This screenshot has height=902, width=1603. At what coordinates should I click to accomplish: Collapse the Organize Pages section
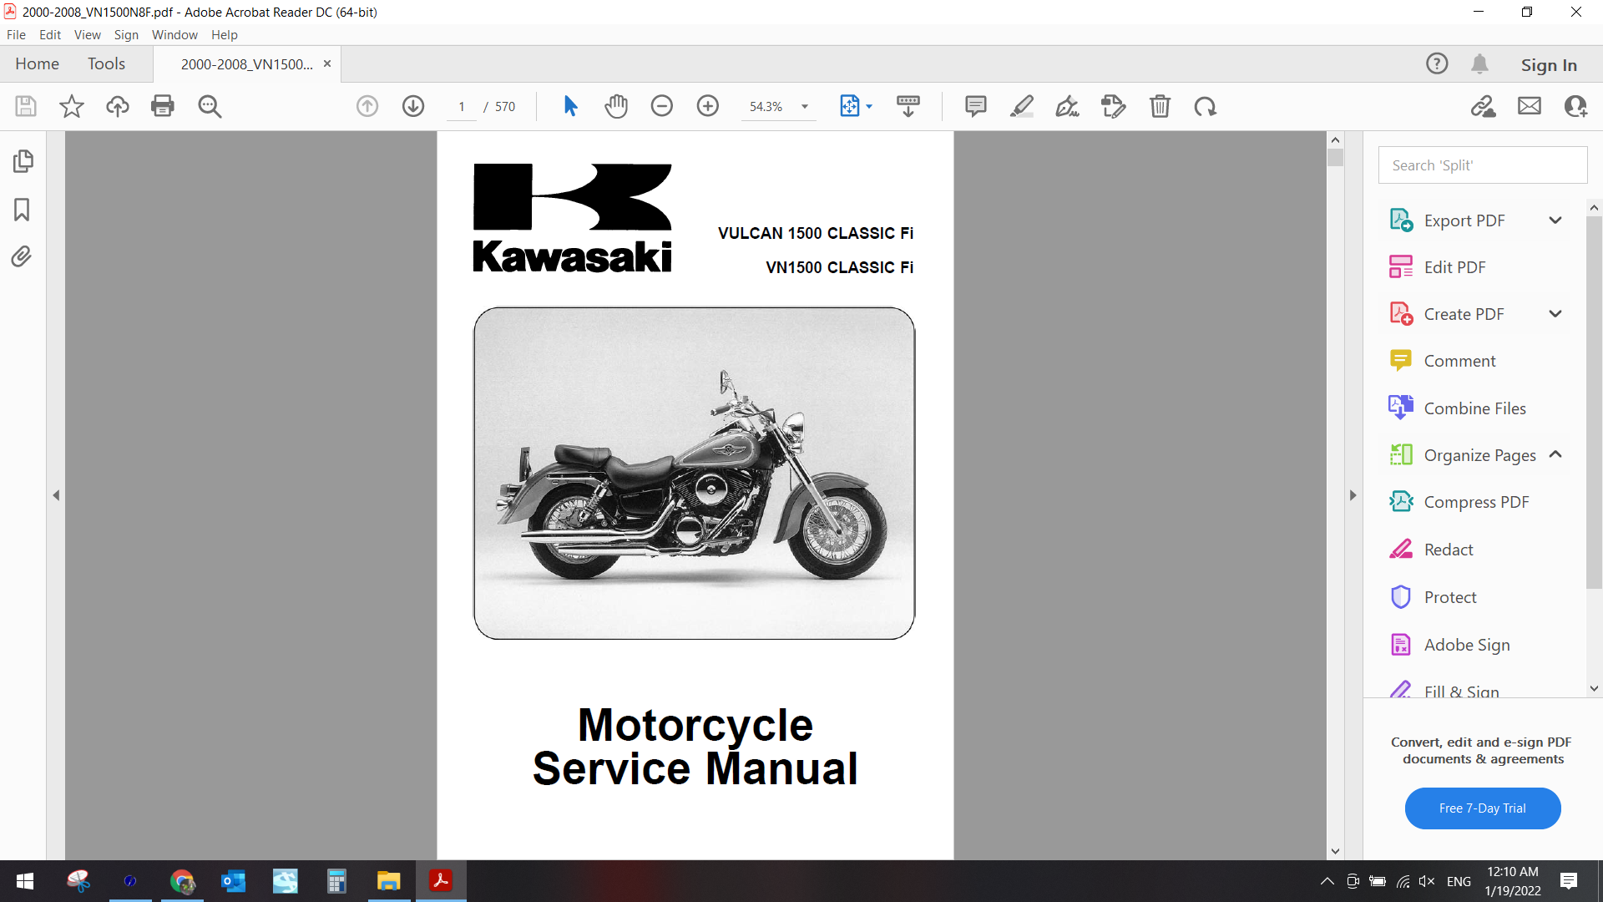[x=1555, y=455]
